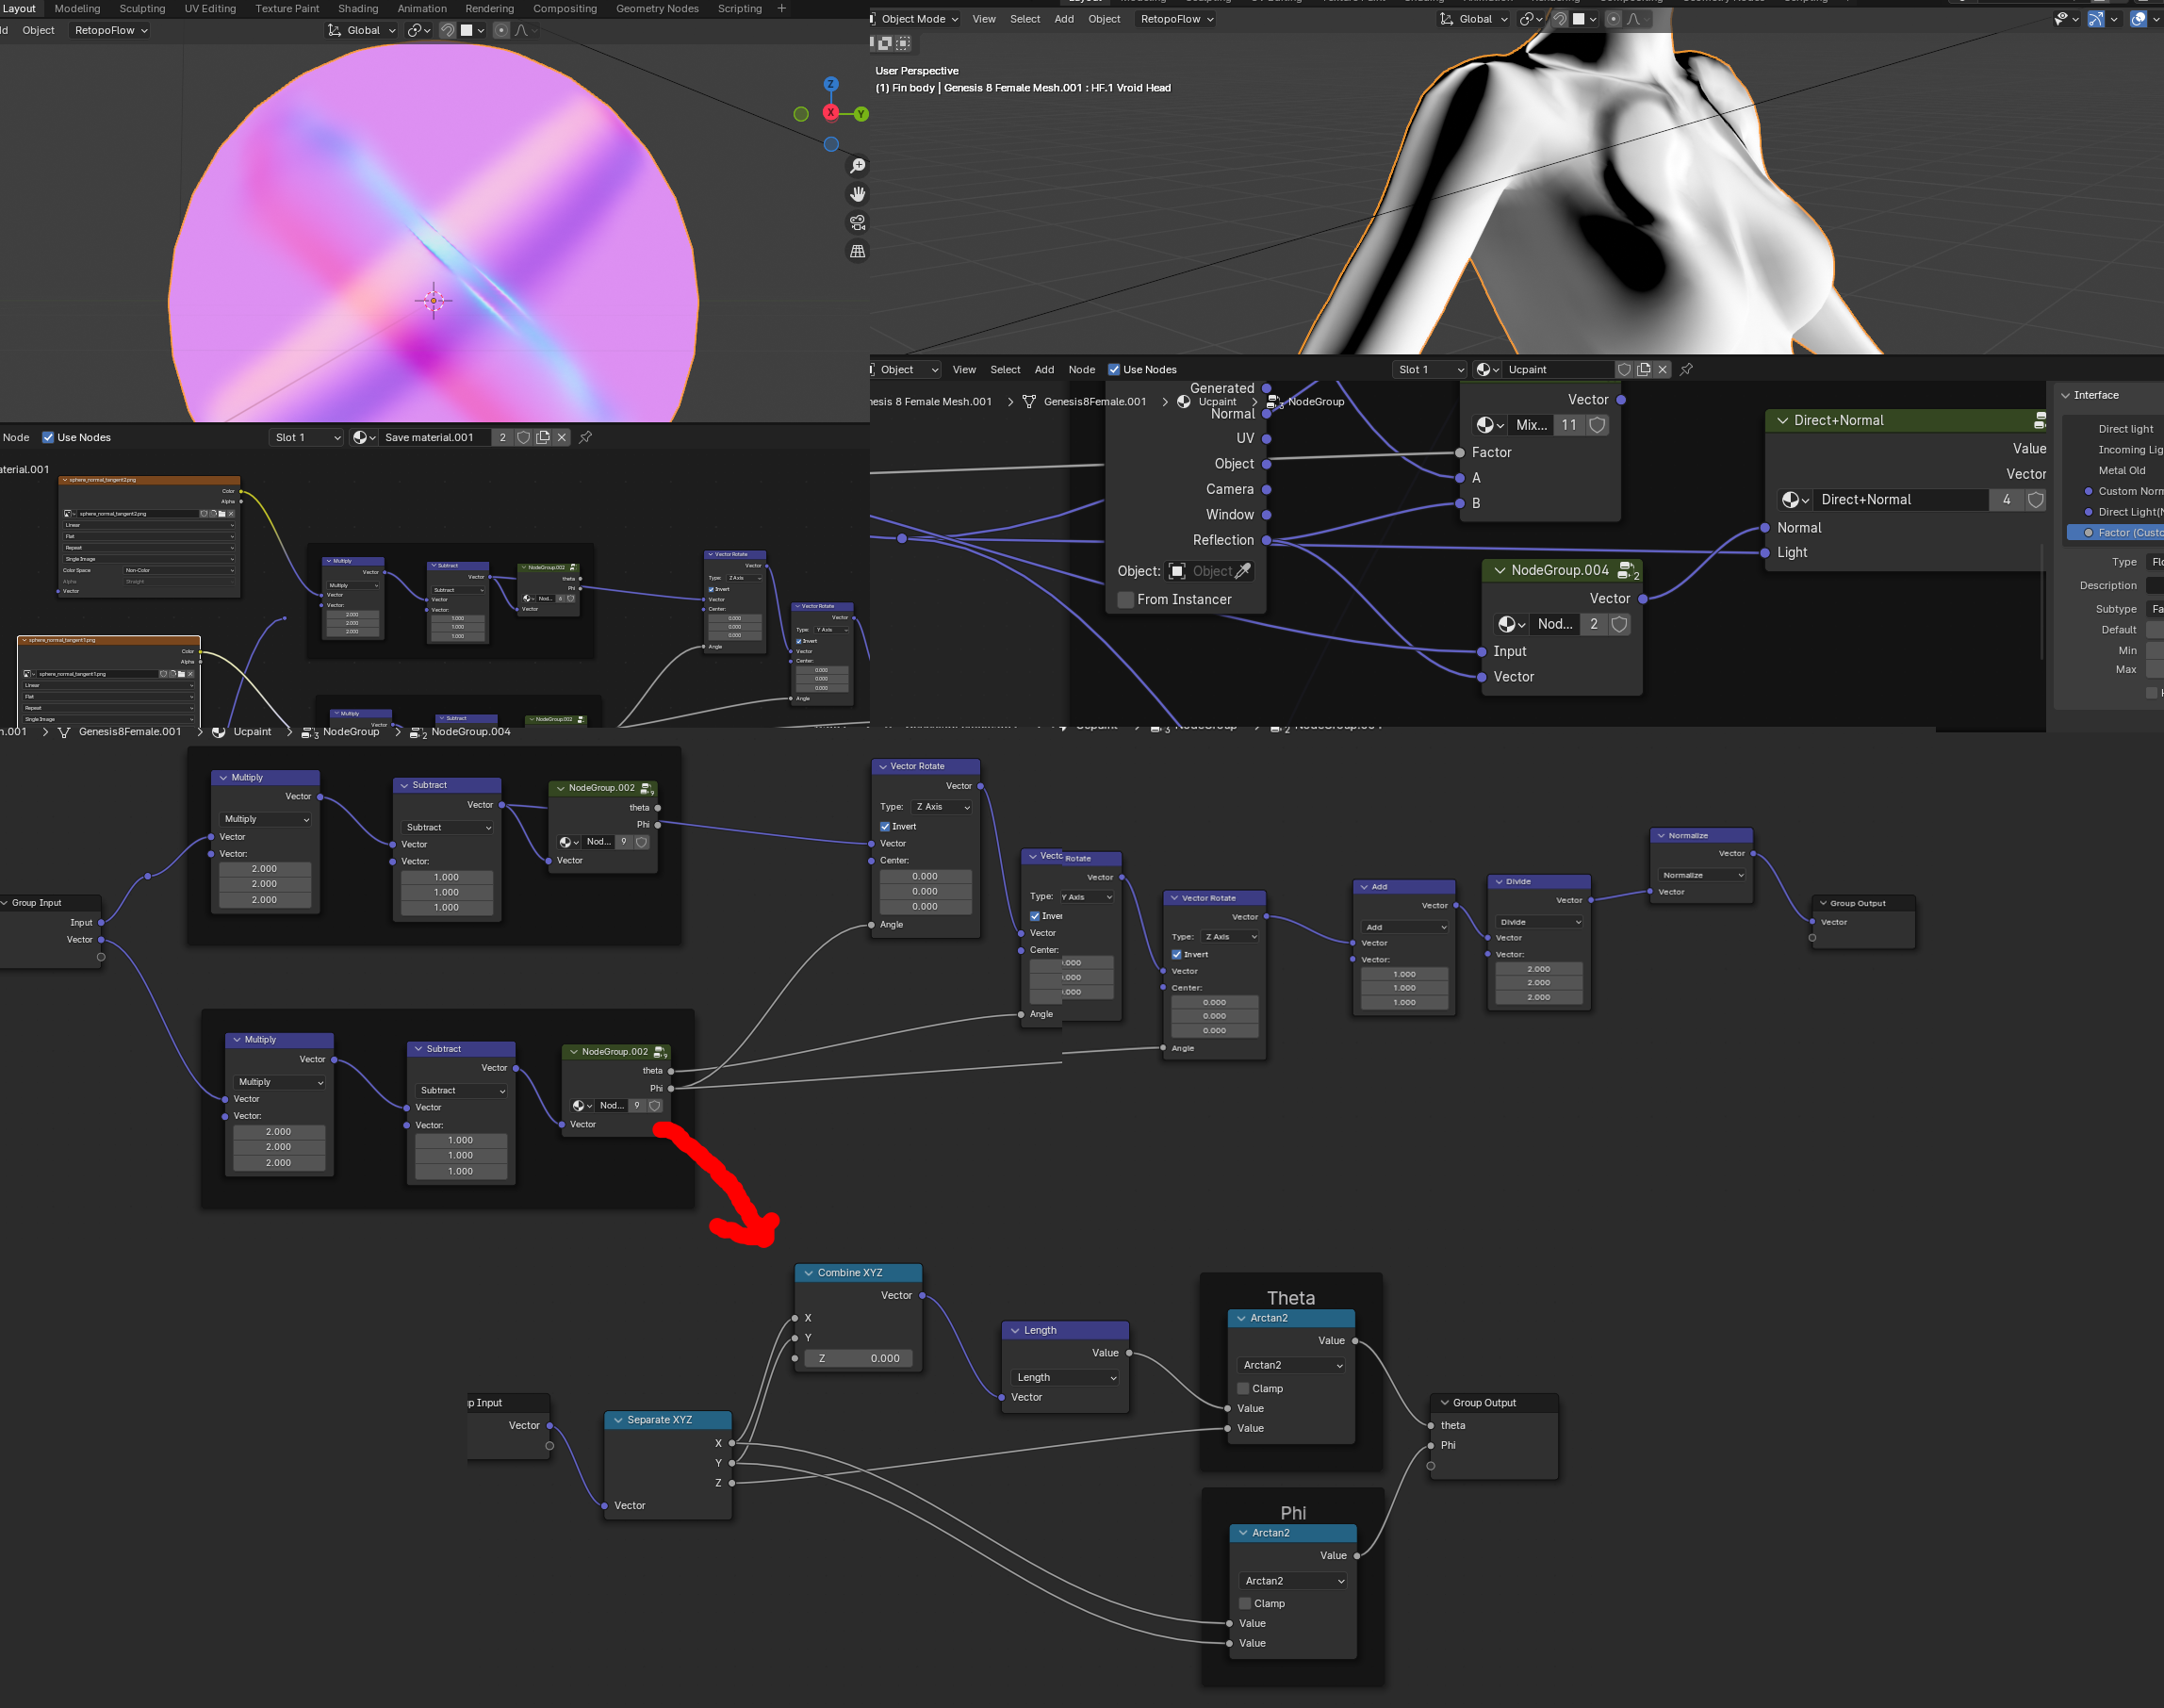Open the Slot 1 dropdown next to Upcaint
The image size is (2164, 1708).
pyautogui.click(x=1429, y=369)
